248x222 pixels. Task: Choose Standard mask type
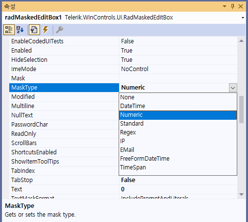pos(178,124)
